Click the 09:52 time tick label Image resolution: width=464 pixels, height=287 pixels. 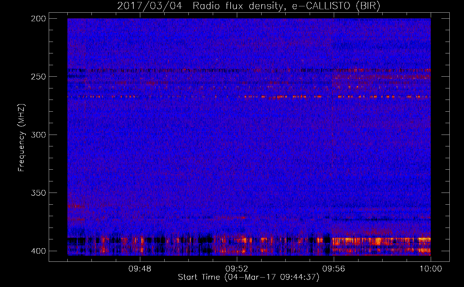237,269
